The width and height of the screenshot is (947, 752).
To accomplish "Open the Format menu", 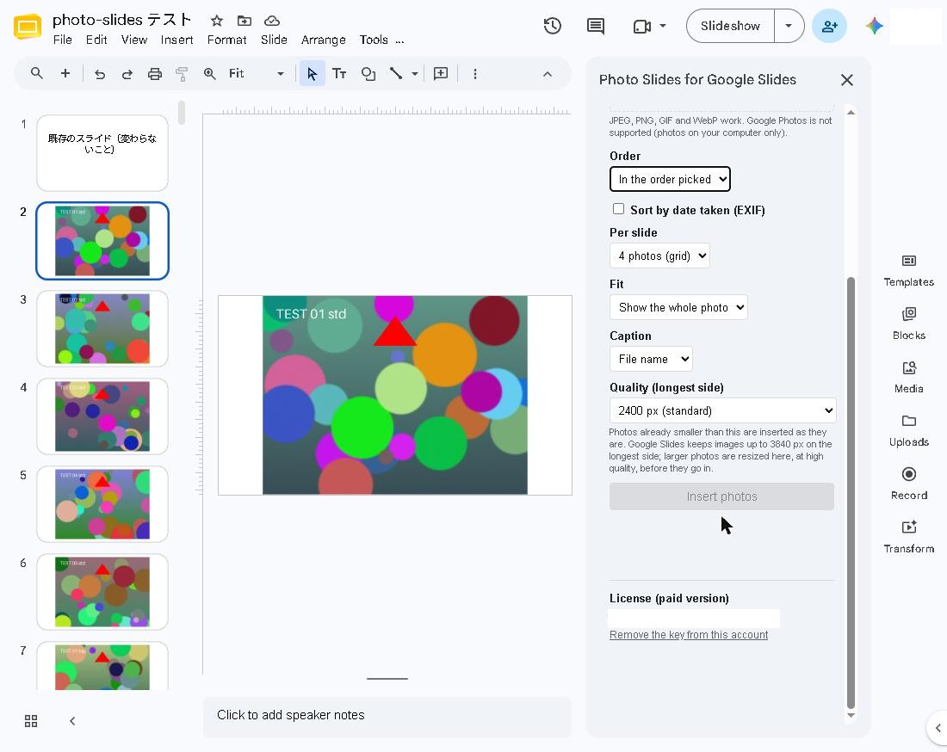I will pos(226,40).
